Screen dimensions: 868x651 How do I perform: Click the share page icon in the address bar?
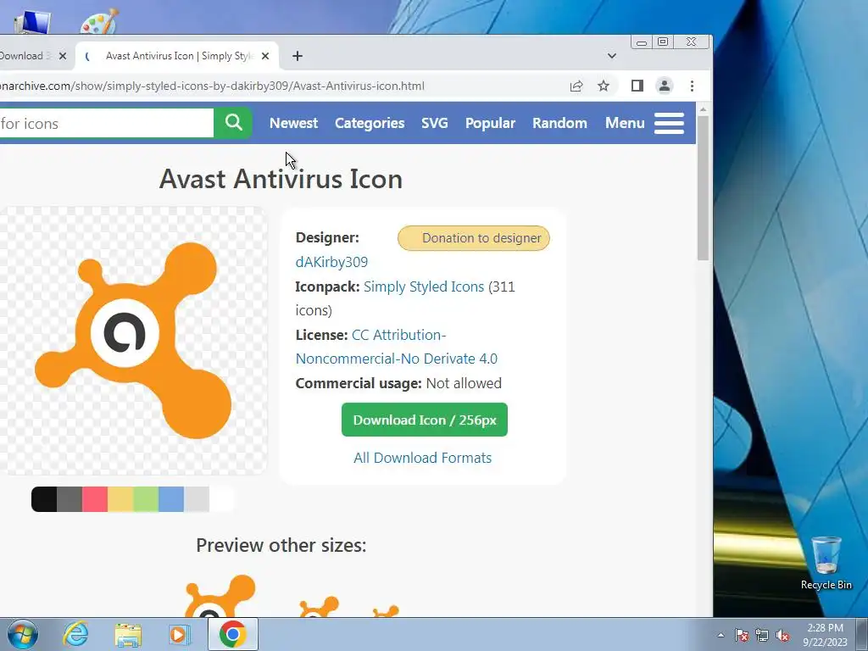[576, 86]
